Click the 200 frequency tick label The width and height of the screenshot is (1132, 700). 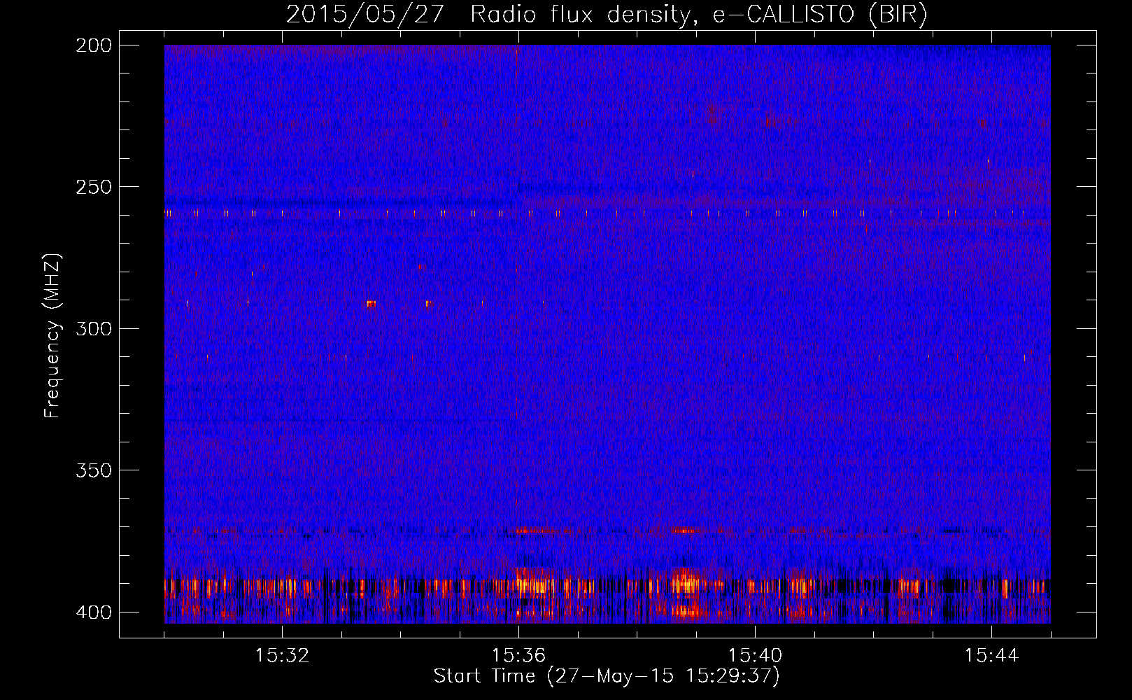pos(94,45)
